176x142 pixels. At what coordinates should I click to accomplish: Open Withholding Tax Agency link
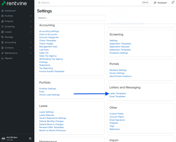(51, 59)
